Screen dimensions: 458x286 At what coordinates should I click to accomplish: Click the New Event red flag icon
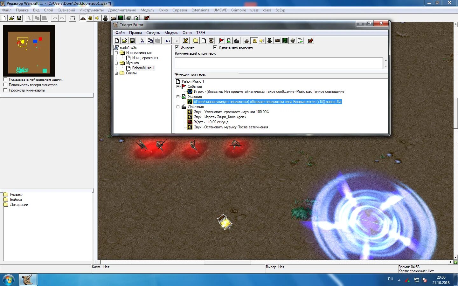(221, 41)
